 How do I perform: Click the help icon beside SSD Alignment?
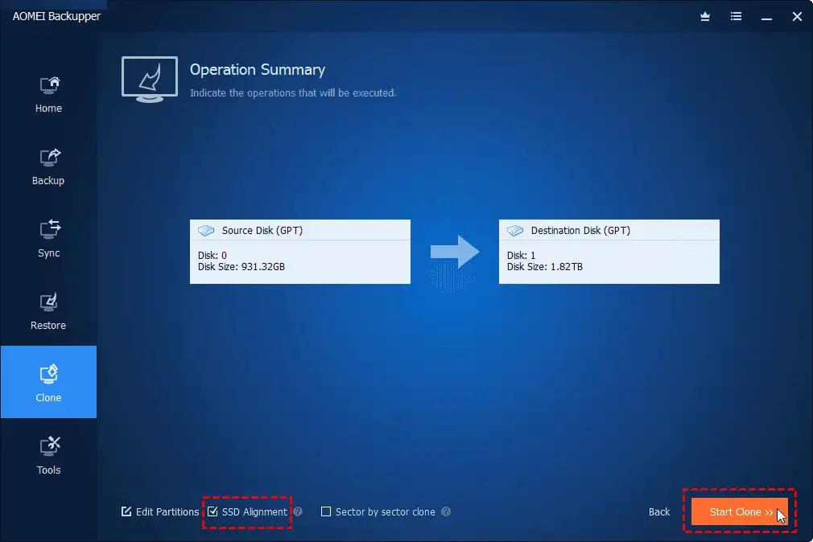tap(297, 511)
